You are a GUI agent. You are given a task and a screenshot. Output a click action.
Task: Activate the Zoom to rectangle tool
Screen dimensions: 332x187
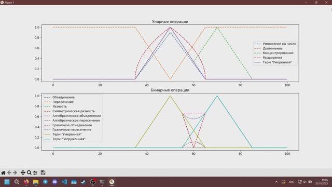click(29, 173)
